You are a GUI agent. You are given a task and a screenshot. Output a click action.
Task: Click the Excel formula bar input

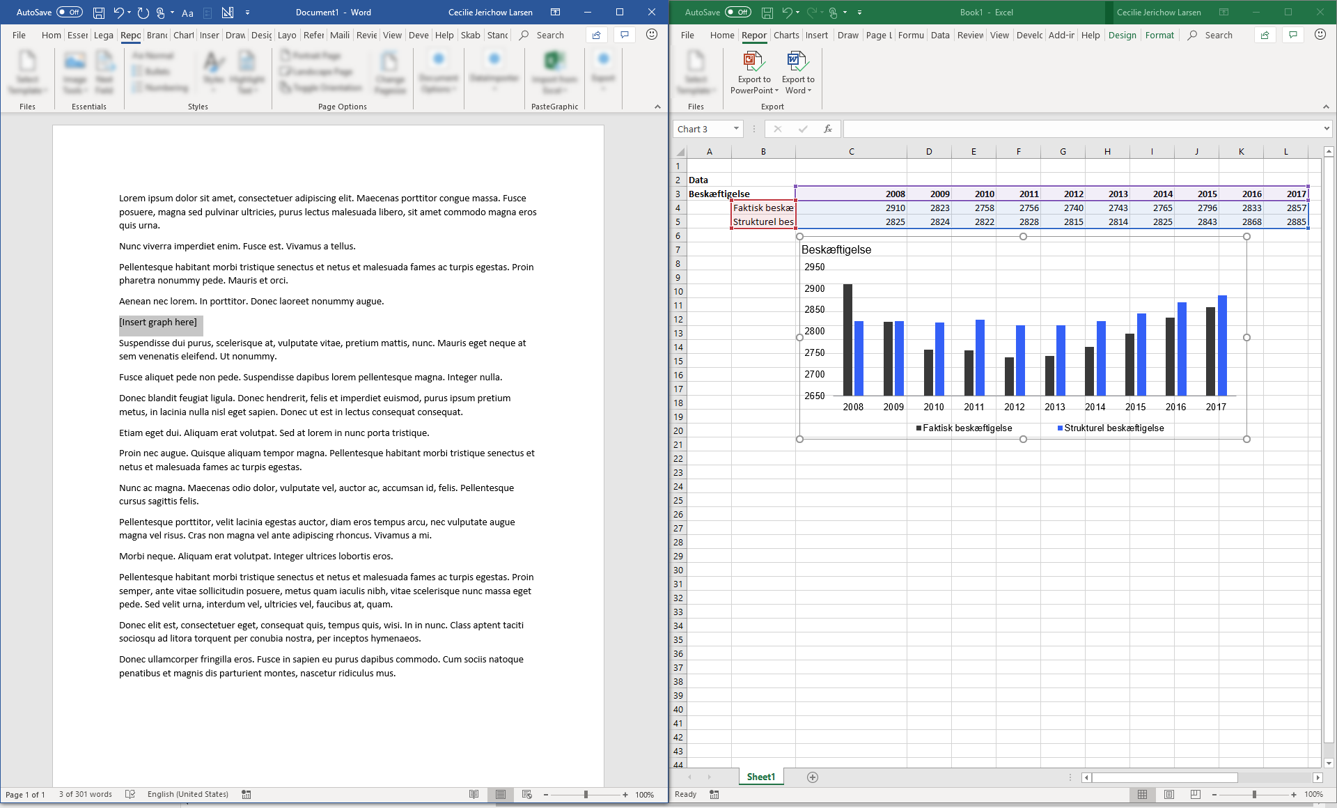pos(1082,129)
